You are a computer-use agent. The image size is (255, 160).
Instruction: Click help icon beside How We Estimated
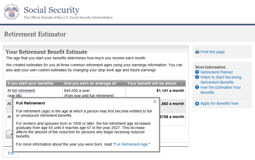click(x=197, y=87)
